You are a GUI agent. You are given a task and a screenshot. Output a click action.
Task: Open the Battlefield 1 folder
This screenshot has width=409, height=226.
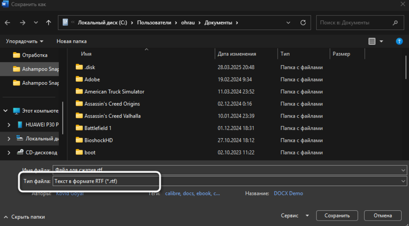click(x=97, y=128)
